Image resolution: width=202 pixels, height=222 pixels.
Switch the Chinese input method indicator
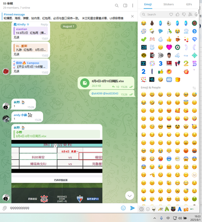click(168, 218)
